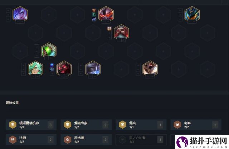This screenshot has height=149, width=229.
Task: Choose the red-eyed dark champion hexagon
Action: [64, 68]
